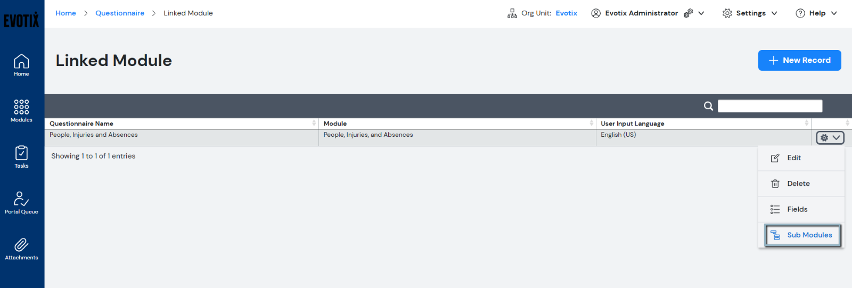852x288 pixels.
Task: Choose Delete in the actions menu
Action: point(798,184)
